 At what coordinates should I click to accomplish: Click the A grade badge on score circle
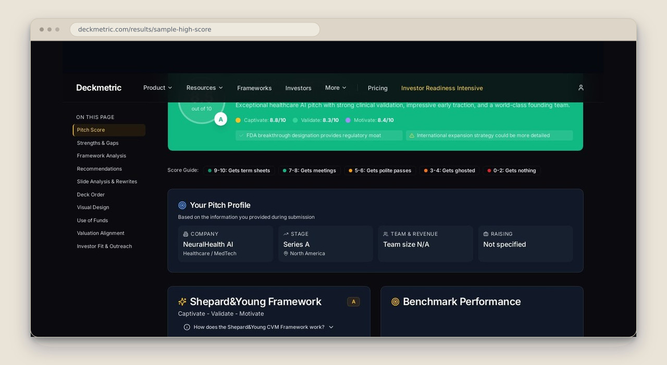coord(220,119)
